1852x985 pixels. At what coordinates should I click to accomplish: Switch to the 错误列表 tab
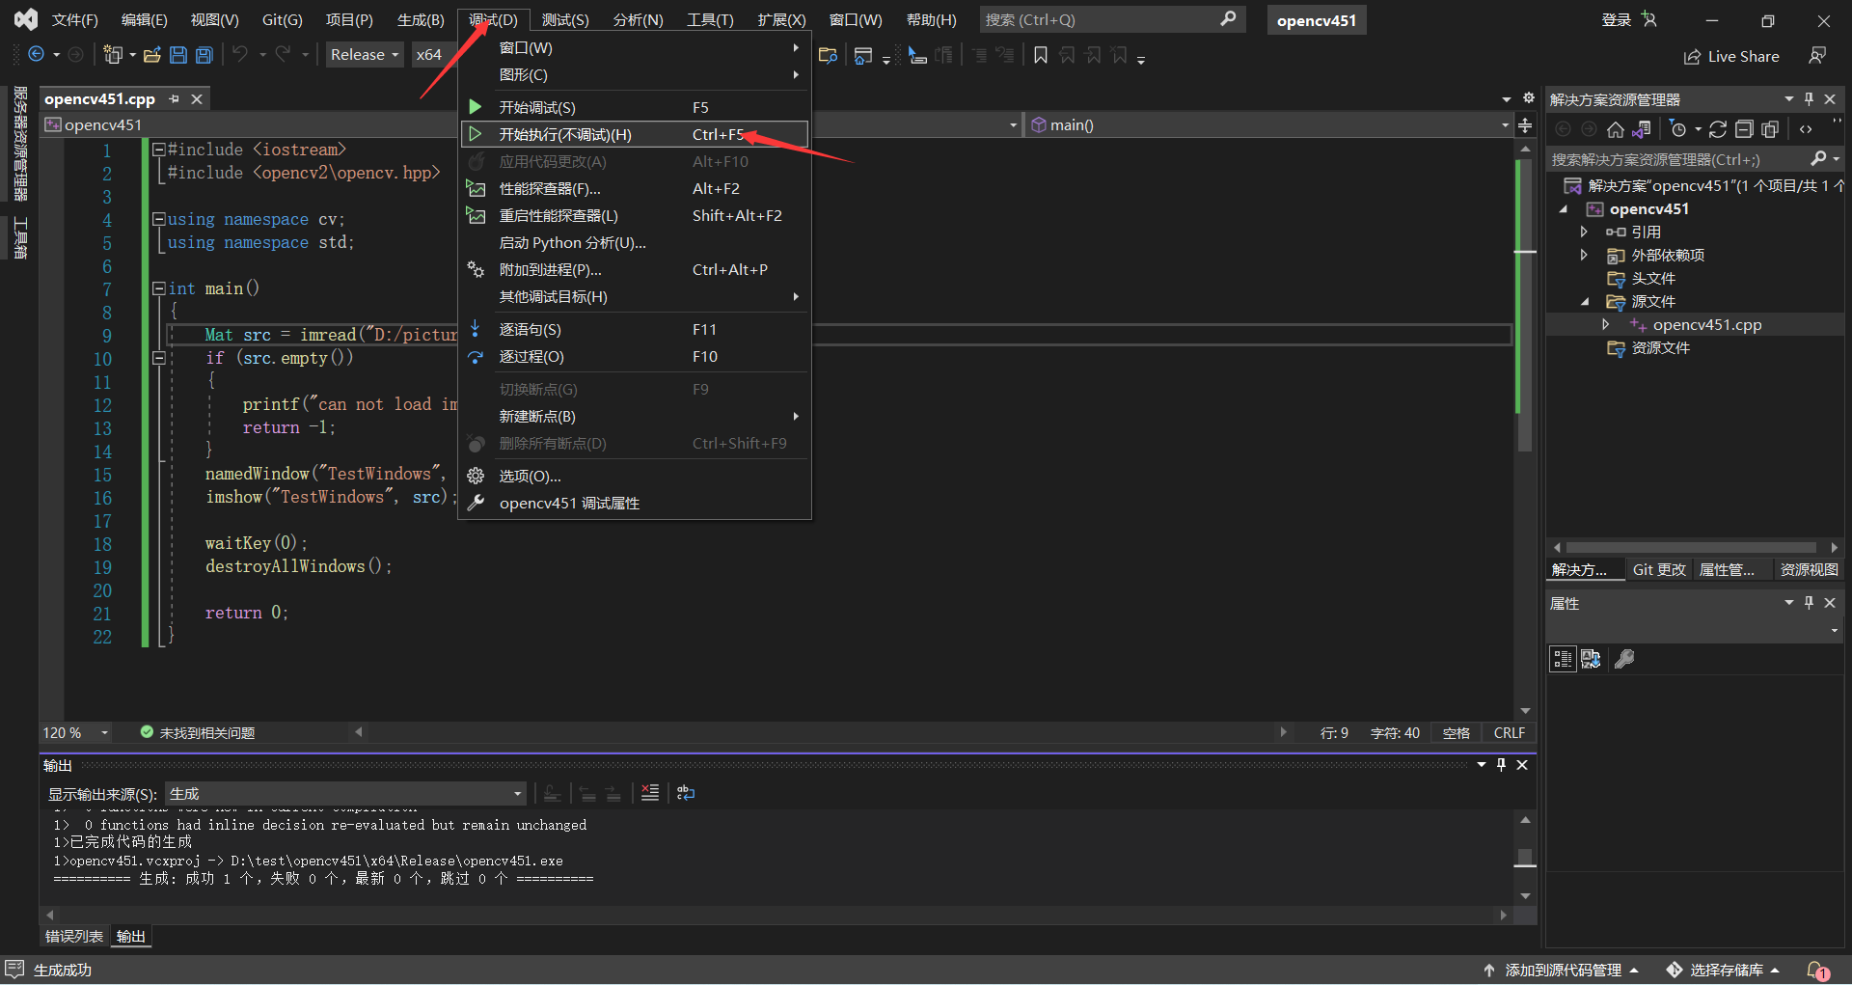[74, 937]
